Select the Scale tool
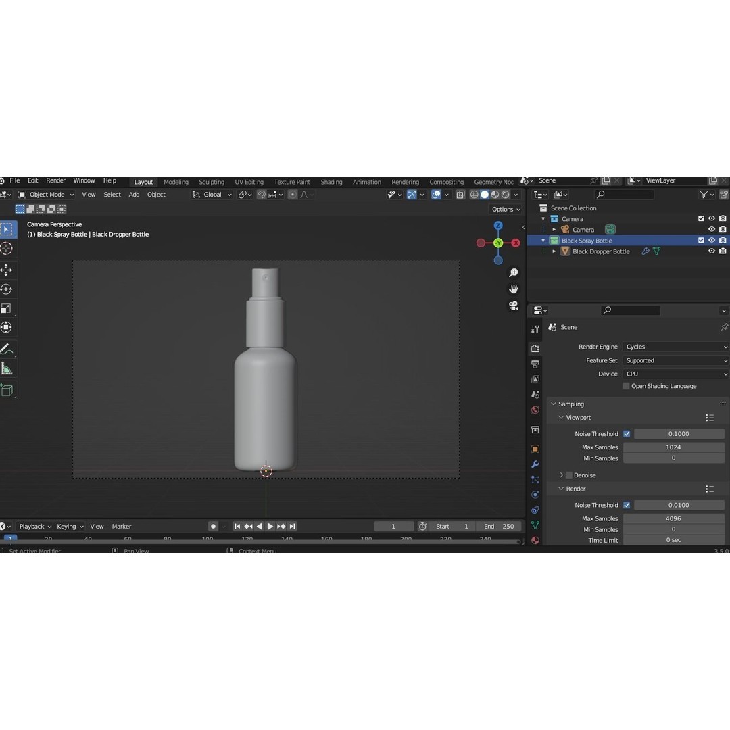This screenshot has height=730, width=730. 7,308
